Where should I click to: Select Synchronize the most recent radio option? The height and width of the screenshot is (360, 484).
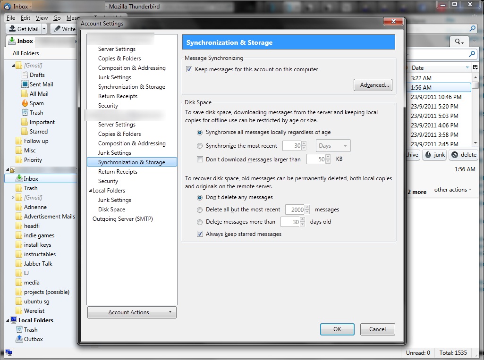(x=200, y=146)
